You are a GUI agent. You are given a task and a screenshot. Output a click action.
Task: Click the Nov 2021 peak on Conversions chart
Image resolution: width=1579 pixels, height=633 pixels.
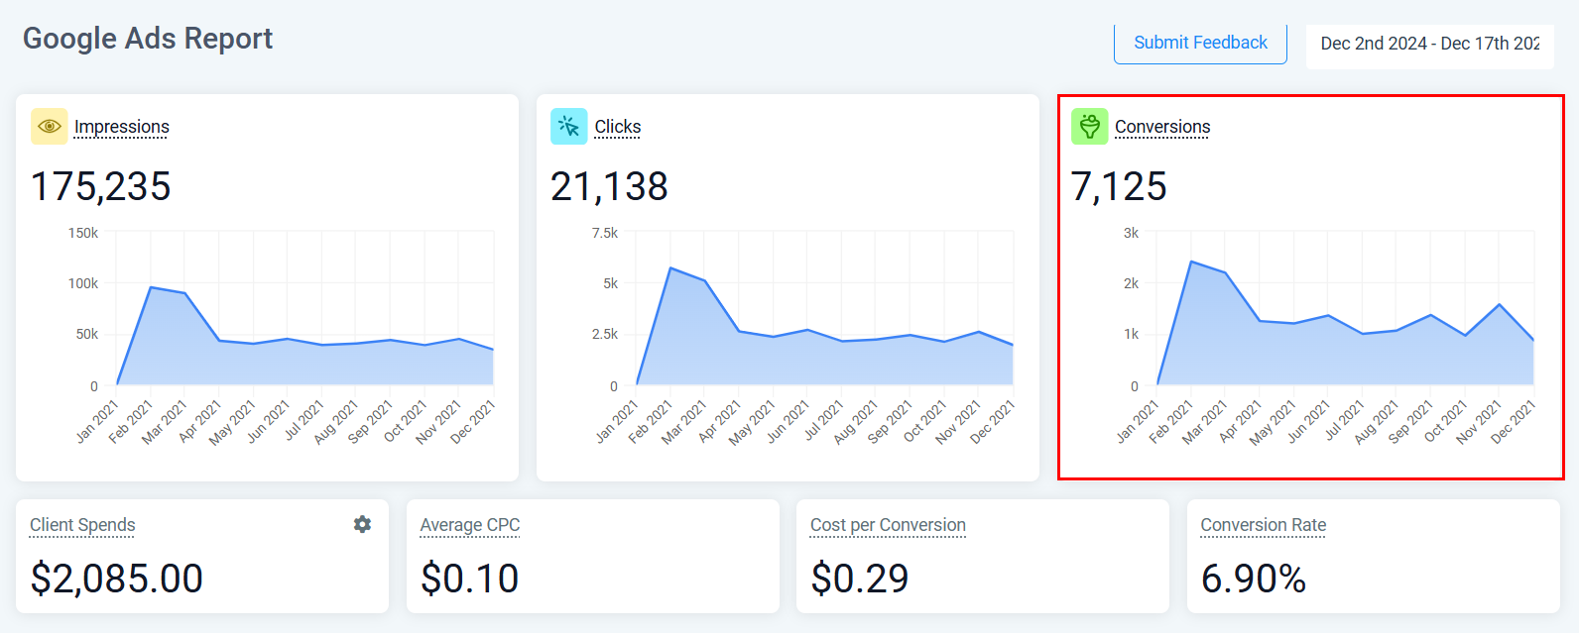click(x=1499, y=304)
